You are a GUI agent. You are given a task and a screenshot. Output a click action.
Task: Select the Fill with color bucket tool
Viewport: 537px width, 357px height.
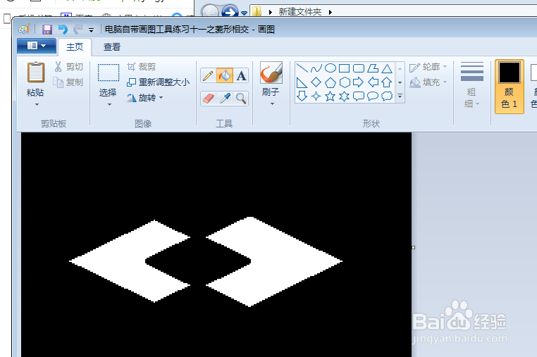(225, 75)
